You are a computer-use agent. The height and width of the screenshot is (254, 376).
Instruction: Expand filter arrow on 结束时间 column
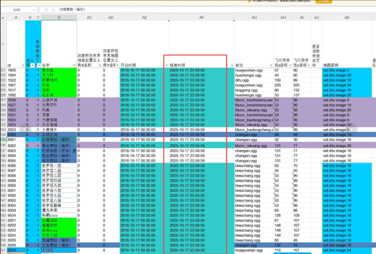(232, 65)
